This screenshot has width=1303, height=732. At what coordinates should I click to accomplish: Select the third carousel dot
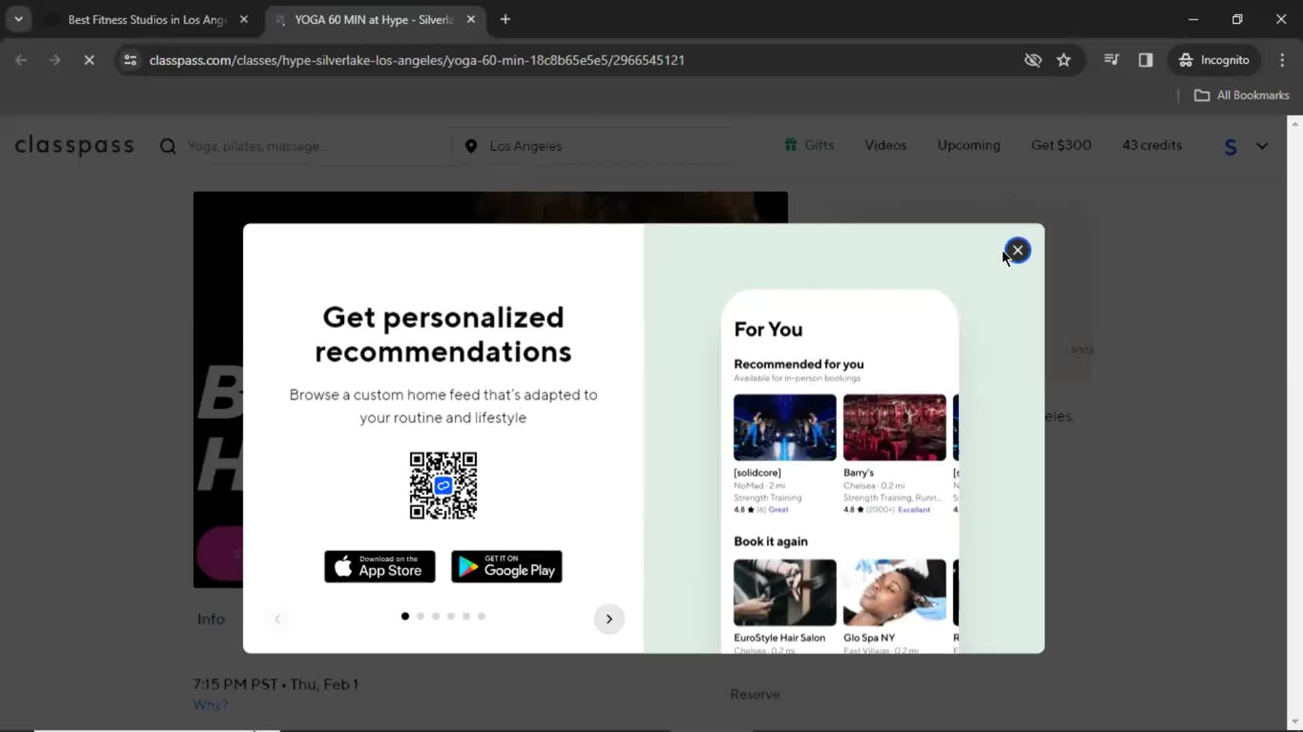click(x=436, y=616)
